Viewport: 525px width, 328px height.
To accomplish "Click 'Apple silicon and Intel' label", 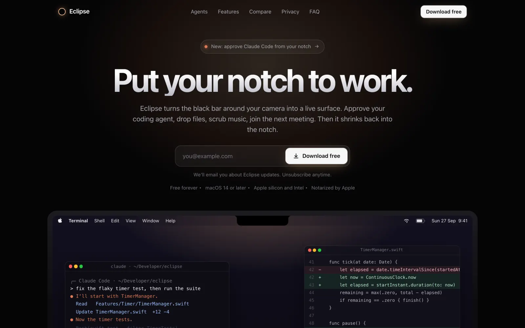I will coord(279,188).
